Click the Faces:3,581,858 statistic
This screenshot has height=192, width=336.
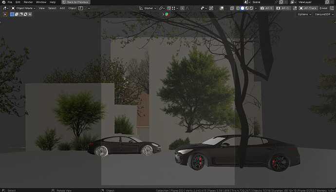(220, 191)
